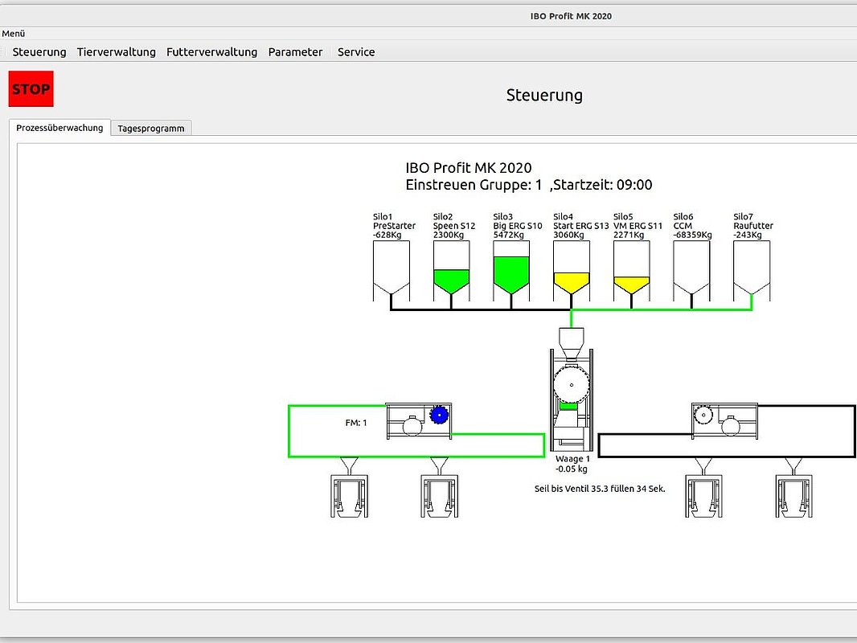The image size is (857, 643).
Task: Click the right-side drive motor unit
Action: point(724,421)
